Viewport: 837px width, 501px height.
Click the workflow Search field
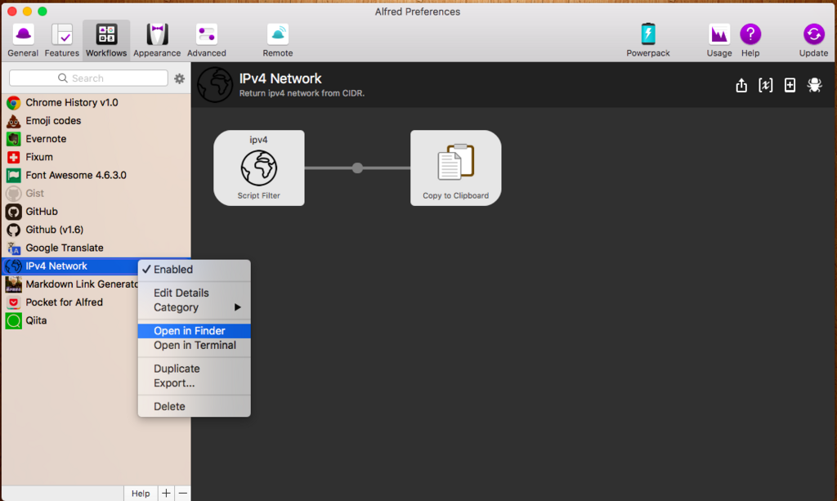click(x=88, y=78)
